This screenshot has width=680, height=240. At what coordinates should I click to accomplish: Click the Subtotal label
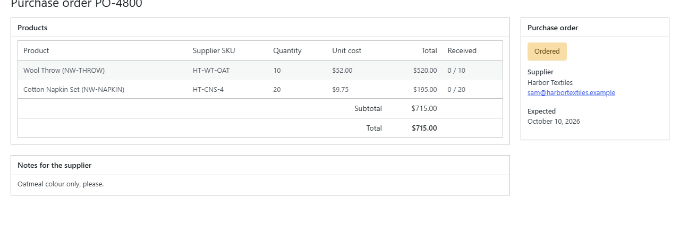(368, 108)
